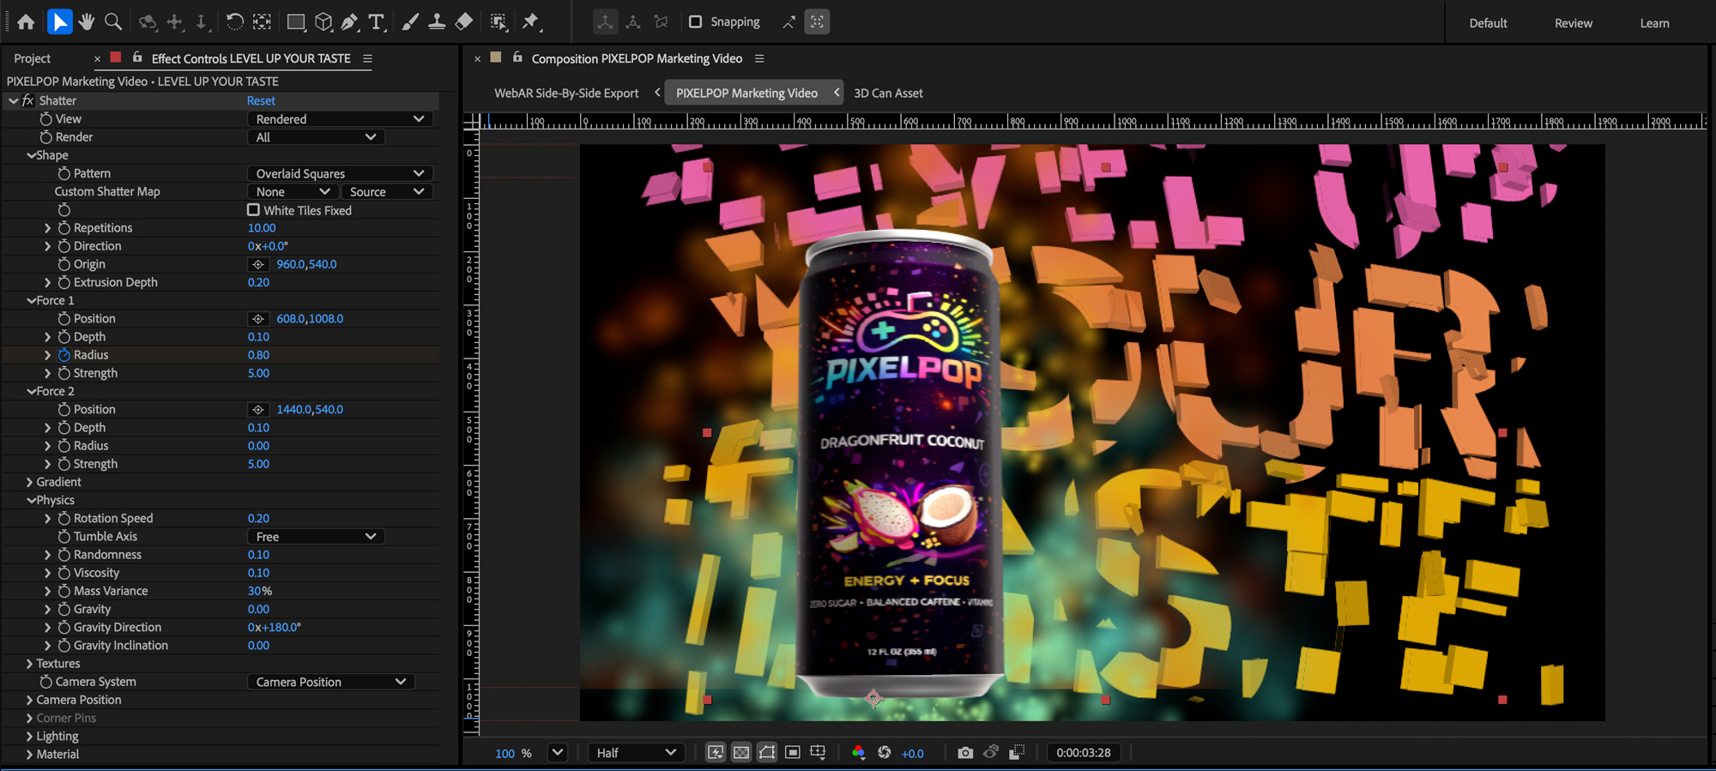Switch to the 3D Can Asset tab
Image resolution: width=1716 pixels, height=771 pixels.
pos(888,93)
